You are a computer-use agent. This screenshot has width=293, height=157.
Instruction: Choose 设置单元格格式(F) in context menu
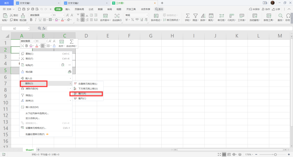[46, 128]
